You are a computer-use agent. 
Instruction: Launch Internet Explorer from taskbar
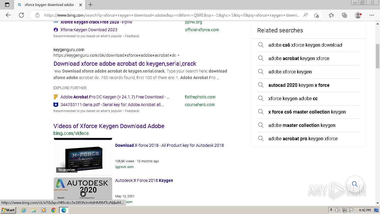[x=24, y=210]
